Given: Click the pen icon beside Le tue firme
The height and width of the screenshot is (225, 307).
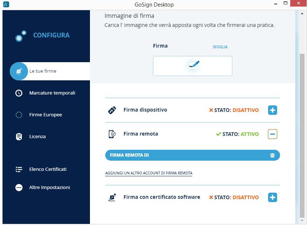Looking at the screenshot, I should (19, 71).
